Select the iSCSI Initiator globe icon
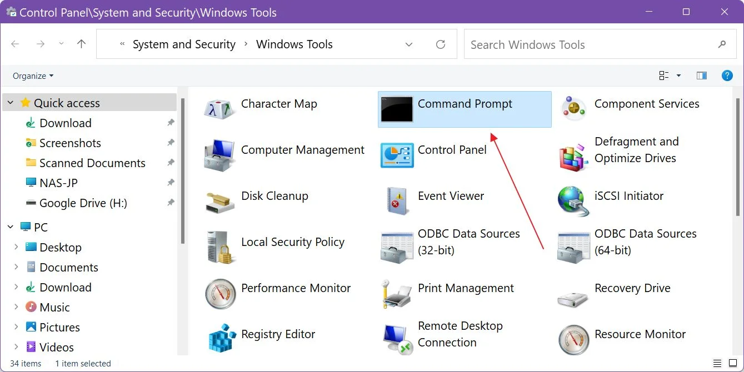The width and height of the screenshot is (744, 372). pos(573,202)
